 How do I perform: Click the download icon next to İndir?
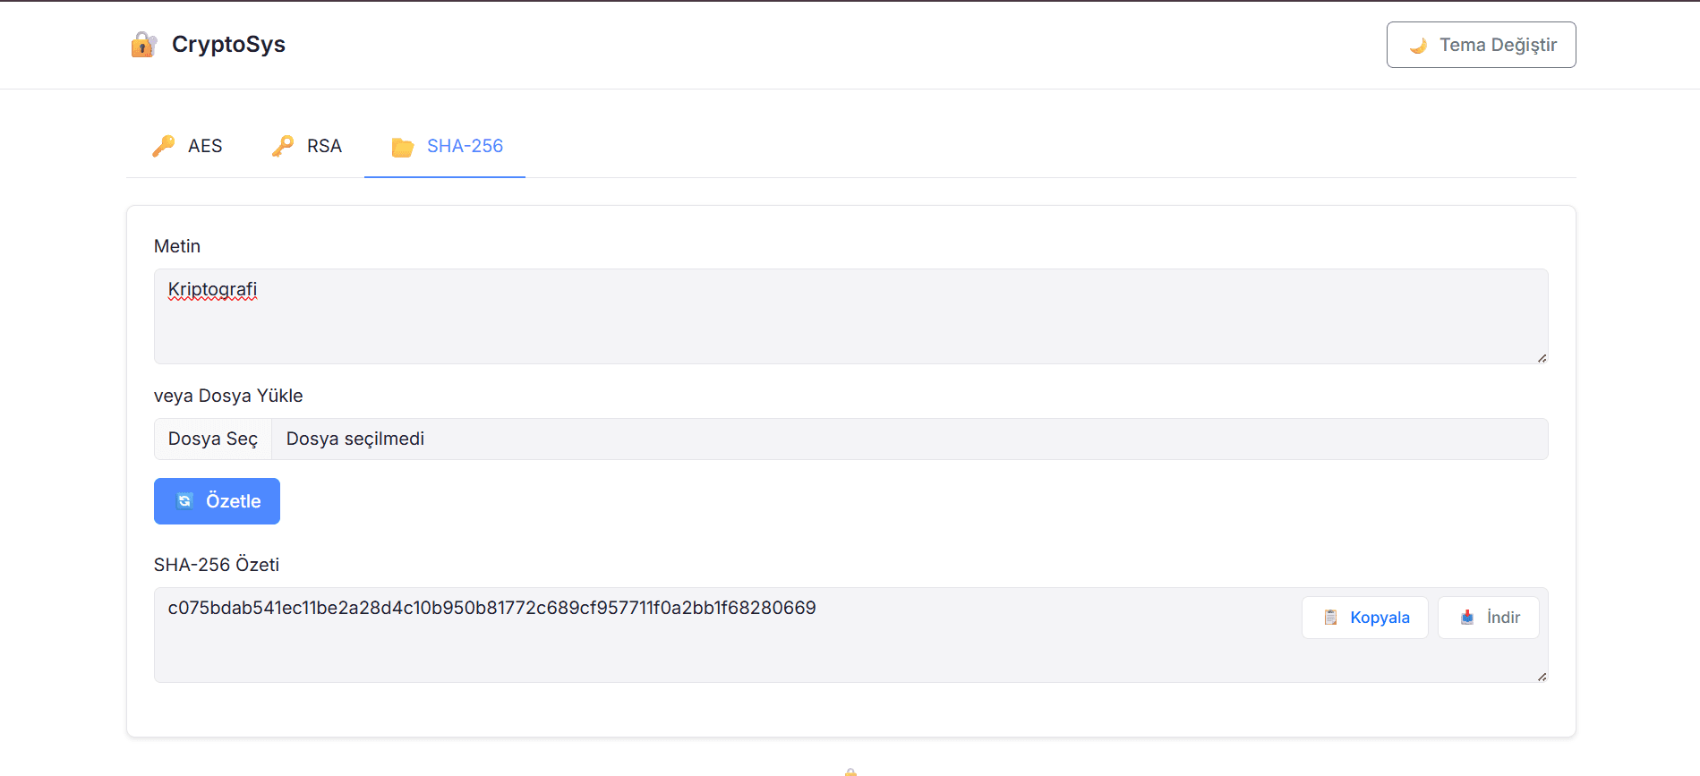coord(1467,618)
